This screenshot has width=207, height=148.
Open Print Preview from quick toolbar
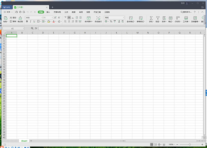(24, 12)
